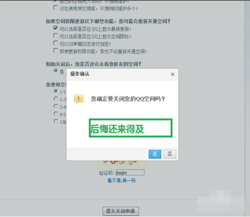Screen dimensions: 250x217
Task: Choose the 1-3 usage duration radio
Action: (56, 99)
